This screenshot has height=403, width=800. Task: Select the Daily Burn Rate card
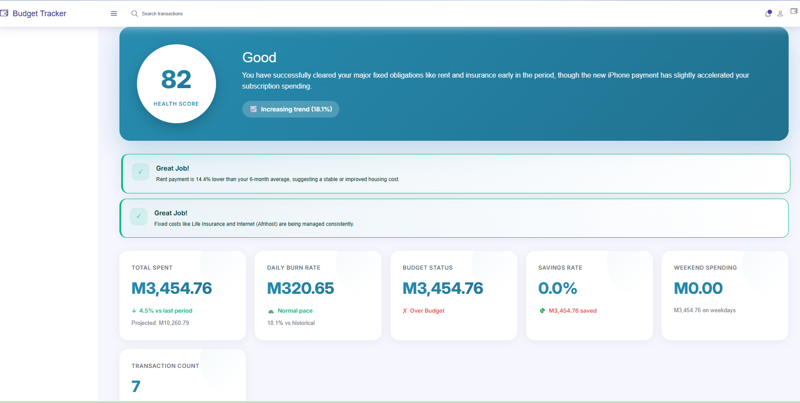tap(318, 295)
